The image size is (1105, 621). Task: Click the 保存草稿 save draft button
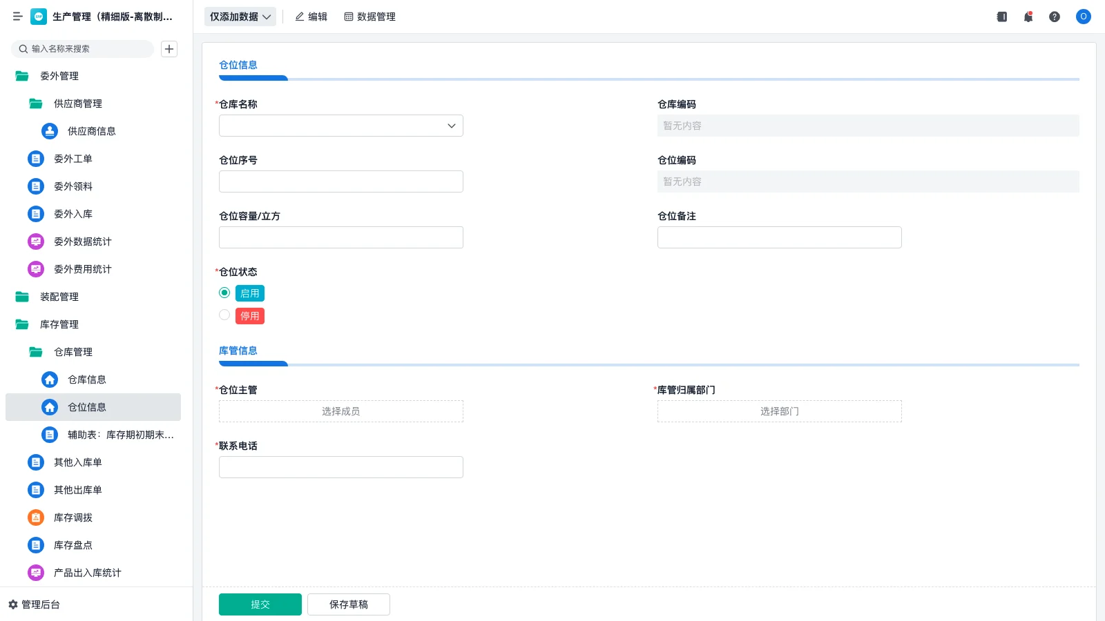click(x=349, y=604)
